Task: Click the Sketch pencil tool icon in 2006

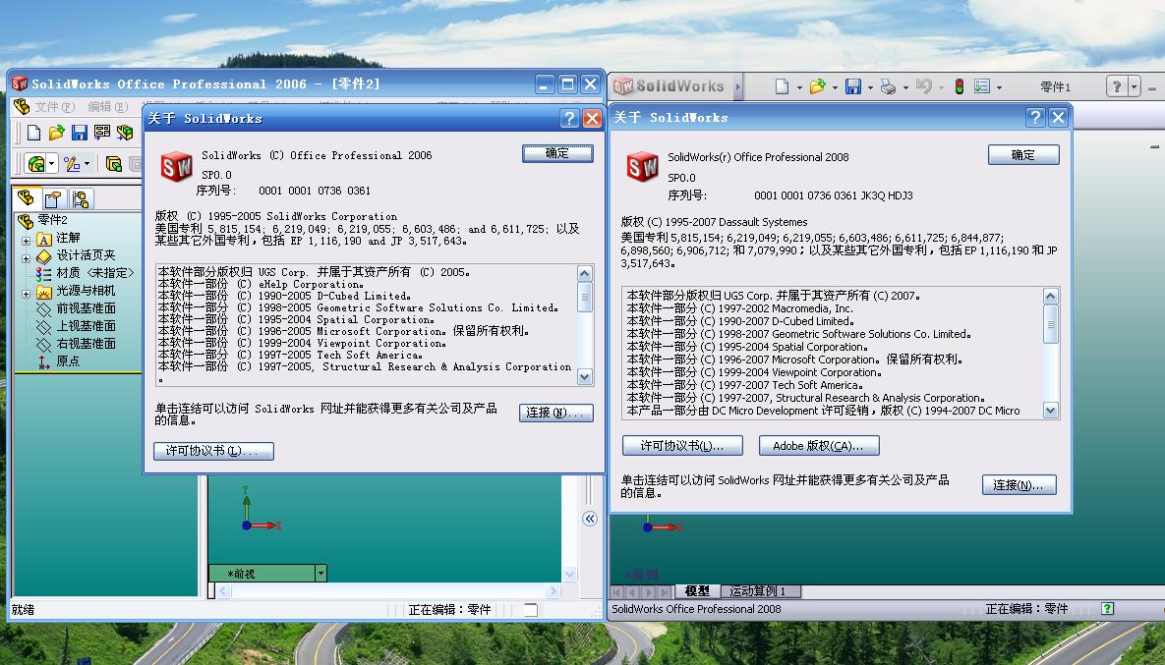Action: 72,163
